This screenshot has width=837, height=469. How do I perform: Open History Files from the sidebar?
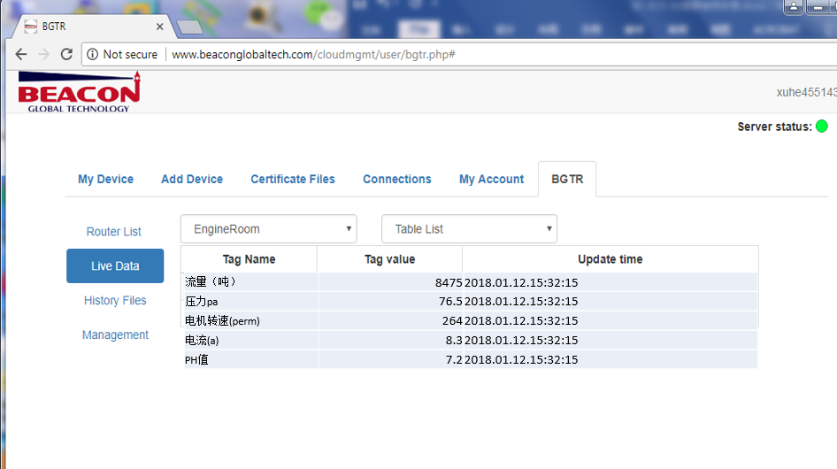click(x=115, y=301)
